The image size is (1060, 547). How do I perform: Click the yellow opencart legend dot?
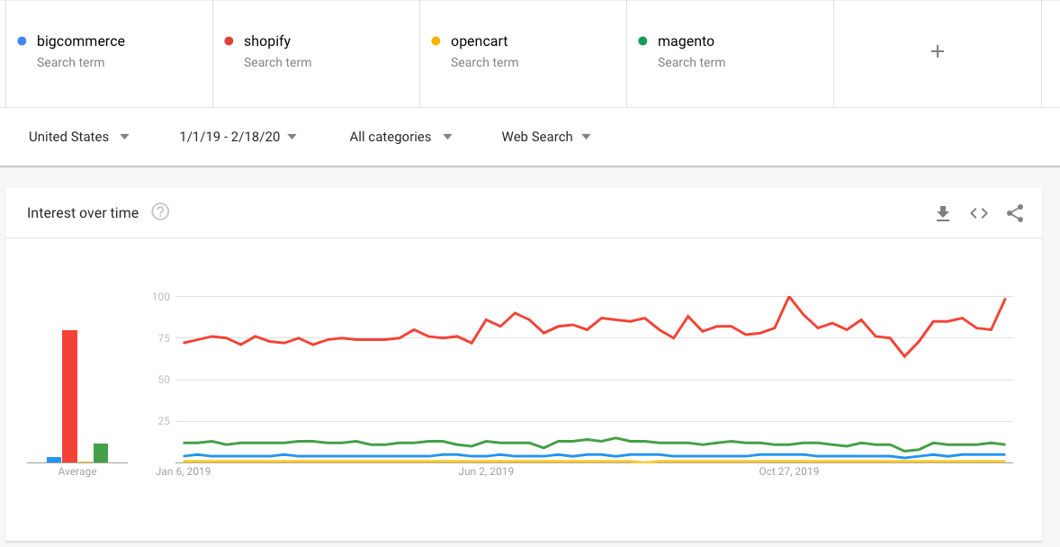(437, 40)
